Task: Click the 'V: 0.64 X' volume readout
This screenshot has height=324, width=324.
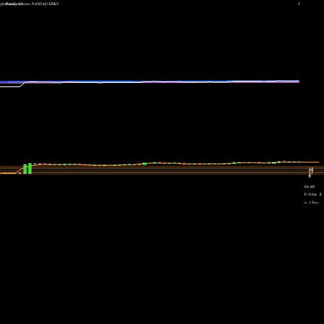Action: click(x=312, y=194)
